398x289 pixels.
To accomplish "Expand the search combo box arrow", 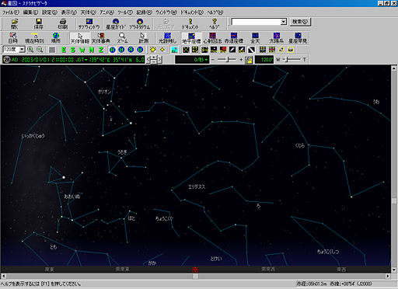I will [x=284, y=22].
